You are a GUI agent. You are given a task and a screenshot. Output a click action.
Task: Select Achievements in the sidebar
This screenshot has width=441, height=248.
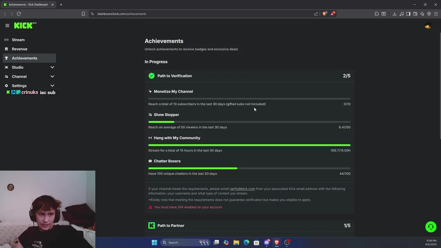pos(29,58)
